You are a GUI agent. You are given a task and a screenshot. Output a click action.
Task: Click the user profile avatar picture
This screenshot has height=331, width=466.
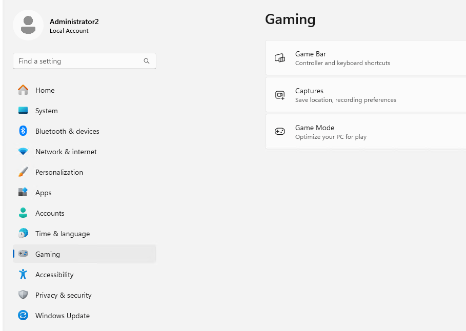point(28,25)
